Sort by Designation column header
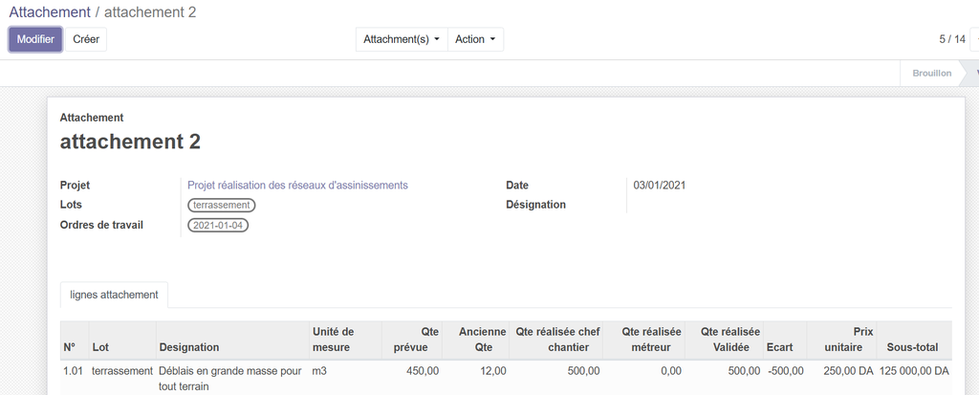The height and width of the screenshot is (395, 979). click(x=189, y=347)
